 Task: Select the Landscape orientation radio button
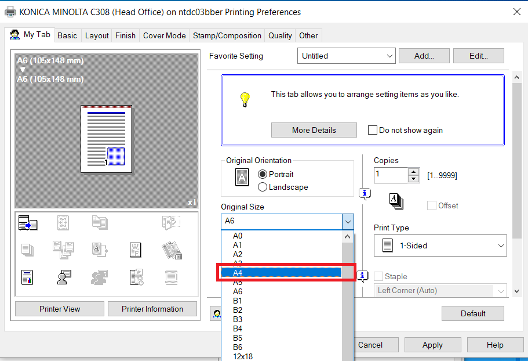[263, 187]
